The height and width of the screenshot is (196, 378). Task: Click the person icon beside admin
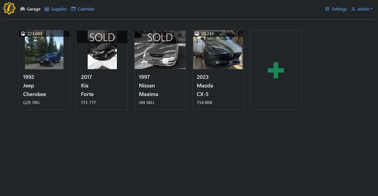(x=353, y=9)
